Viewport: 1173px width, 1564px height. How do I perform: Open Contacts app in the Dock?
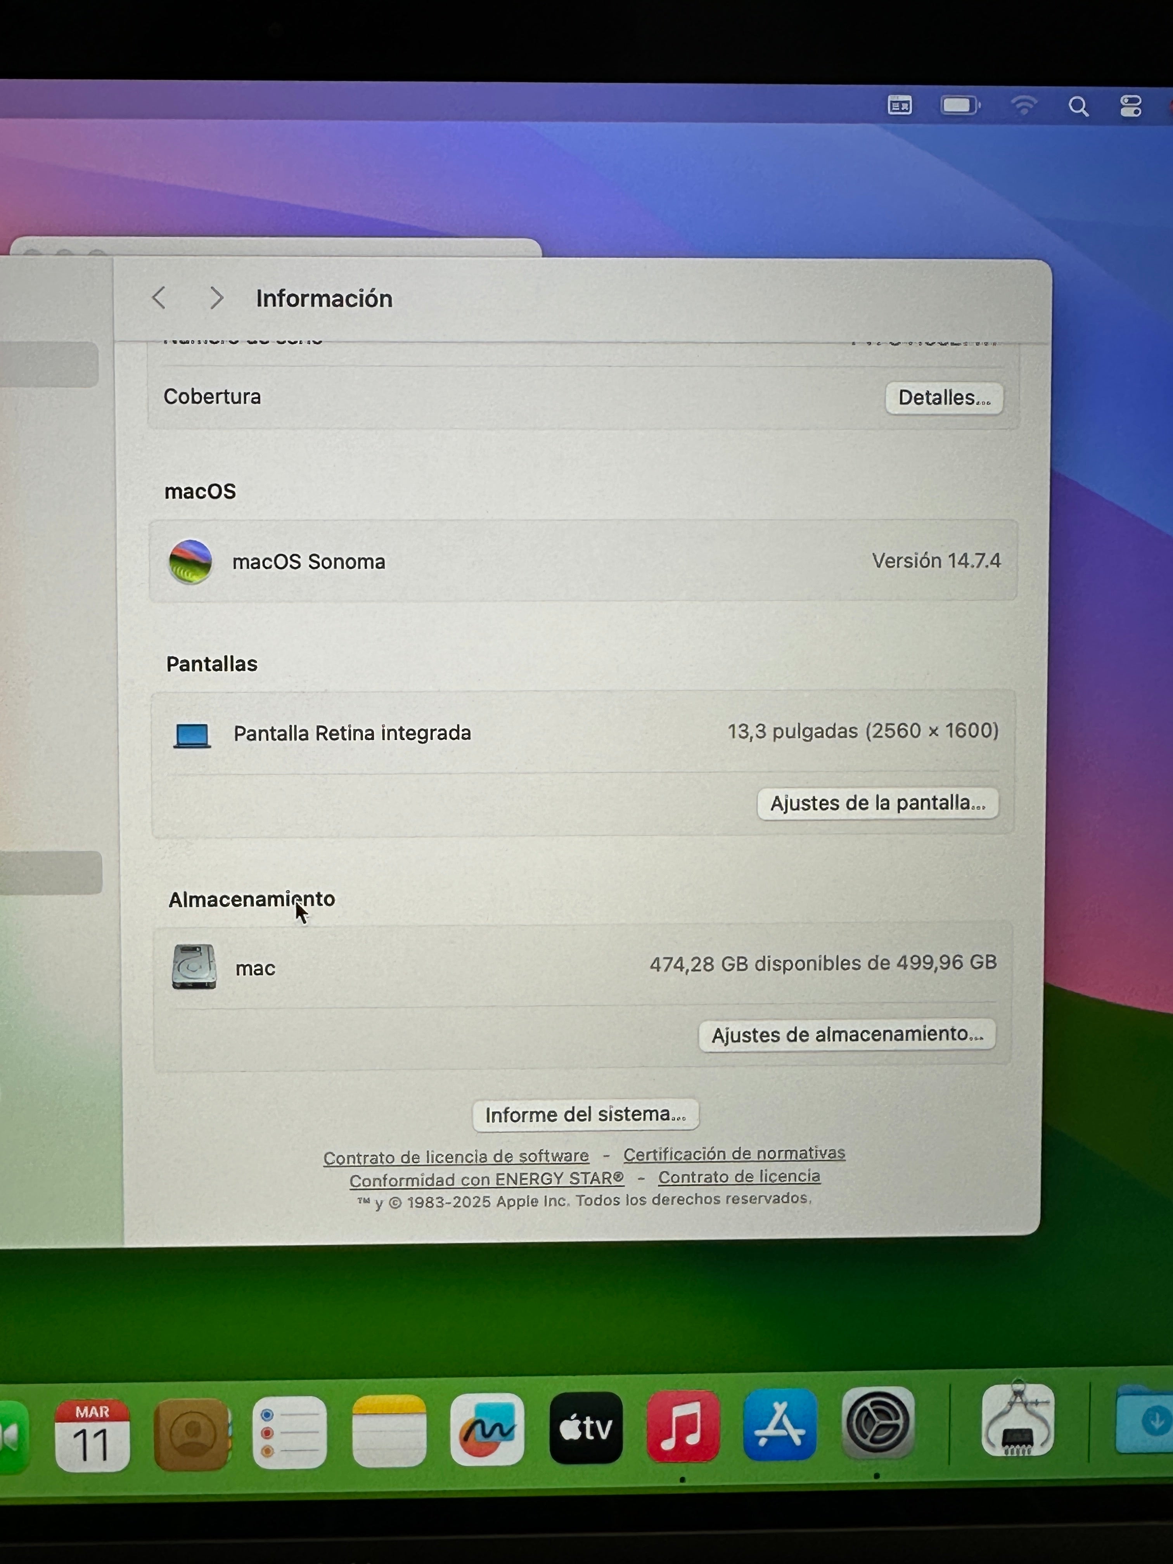point(192,1434)
